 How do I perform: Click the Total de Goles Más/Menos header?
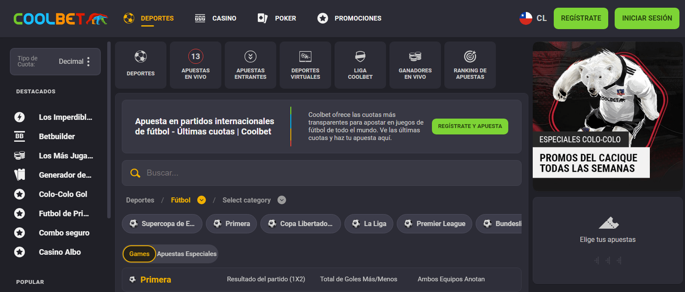coord(359,279)
